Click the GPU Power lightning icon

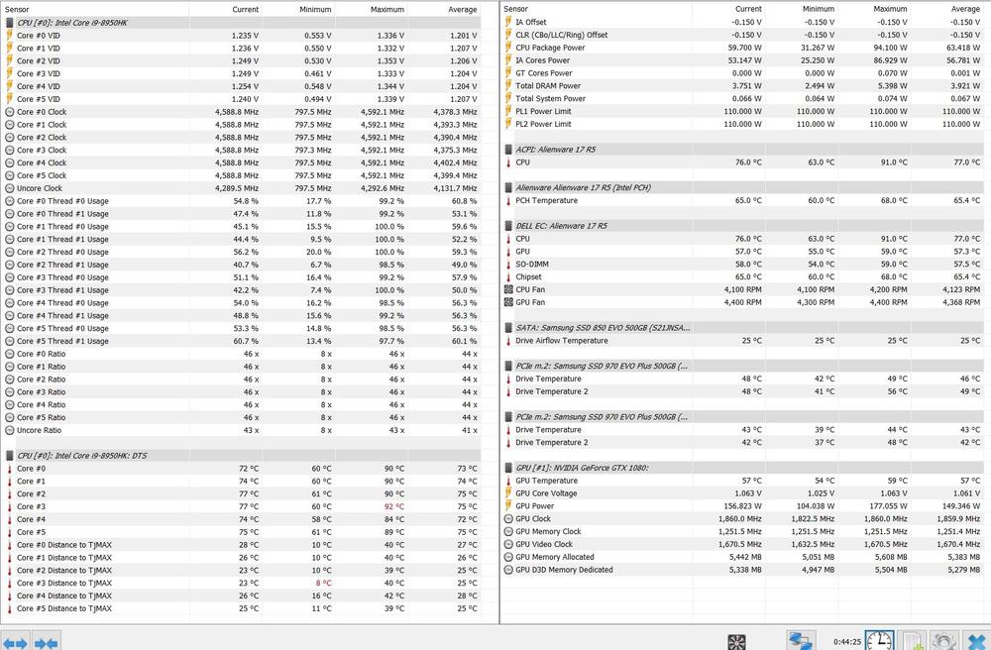click(508, 505)
